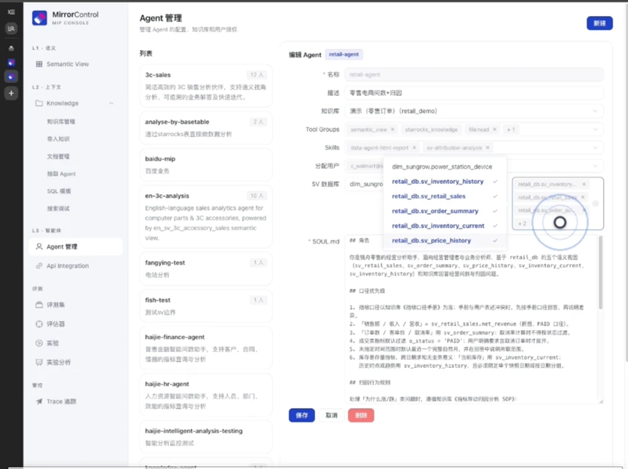Click the 评估器 icon
Screen dimensions: 628x469
39,324
